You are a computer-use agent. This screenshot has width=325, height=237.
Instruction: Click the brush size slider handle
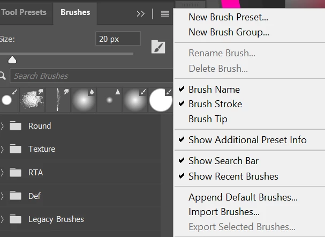click(x=12, y=60)
